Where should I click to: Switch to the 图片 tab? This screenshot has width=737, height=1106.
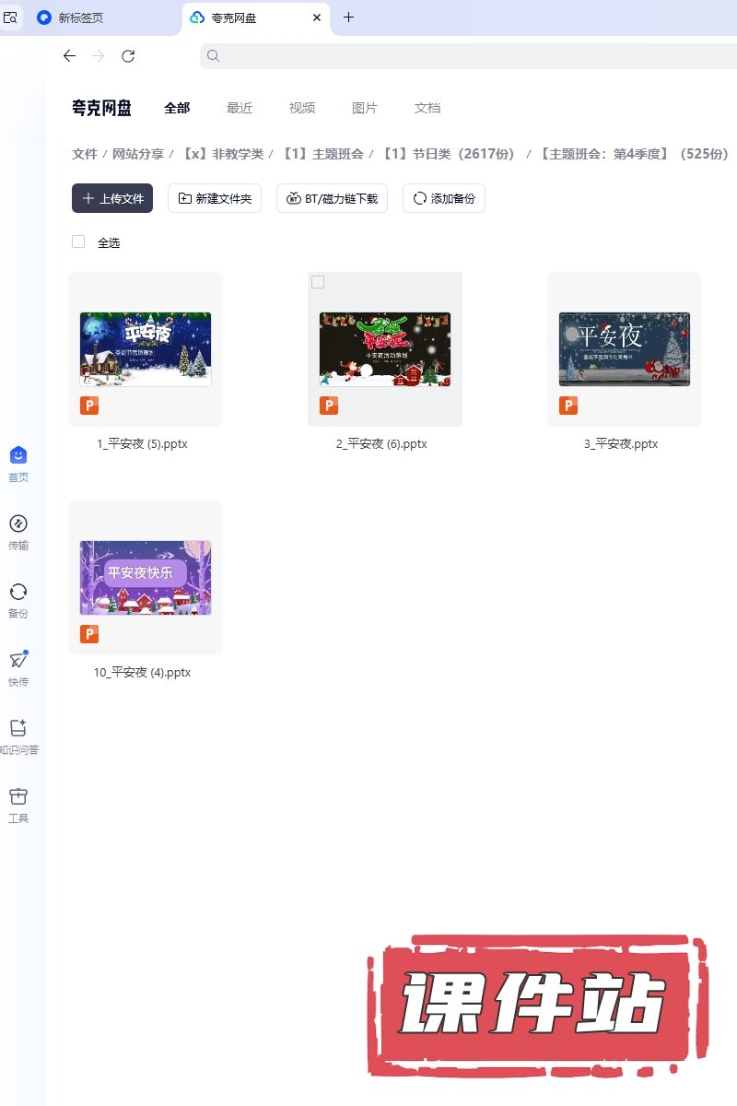click(x=365, y=108)
